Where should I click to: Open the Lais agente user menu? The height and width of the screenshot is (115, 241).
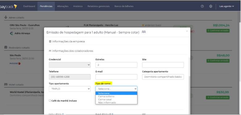point(227,6)
